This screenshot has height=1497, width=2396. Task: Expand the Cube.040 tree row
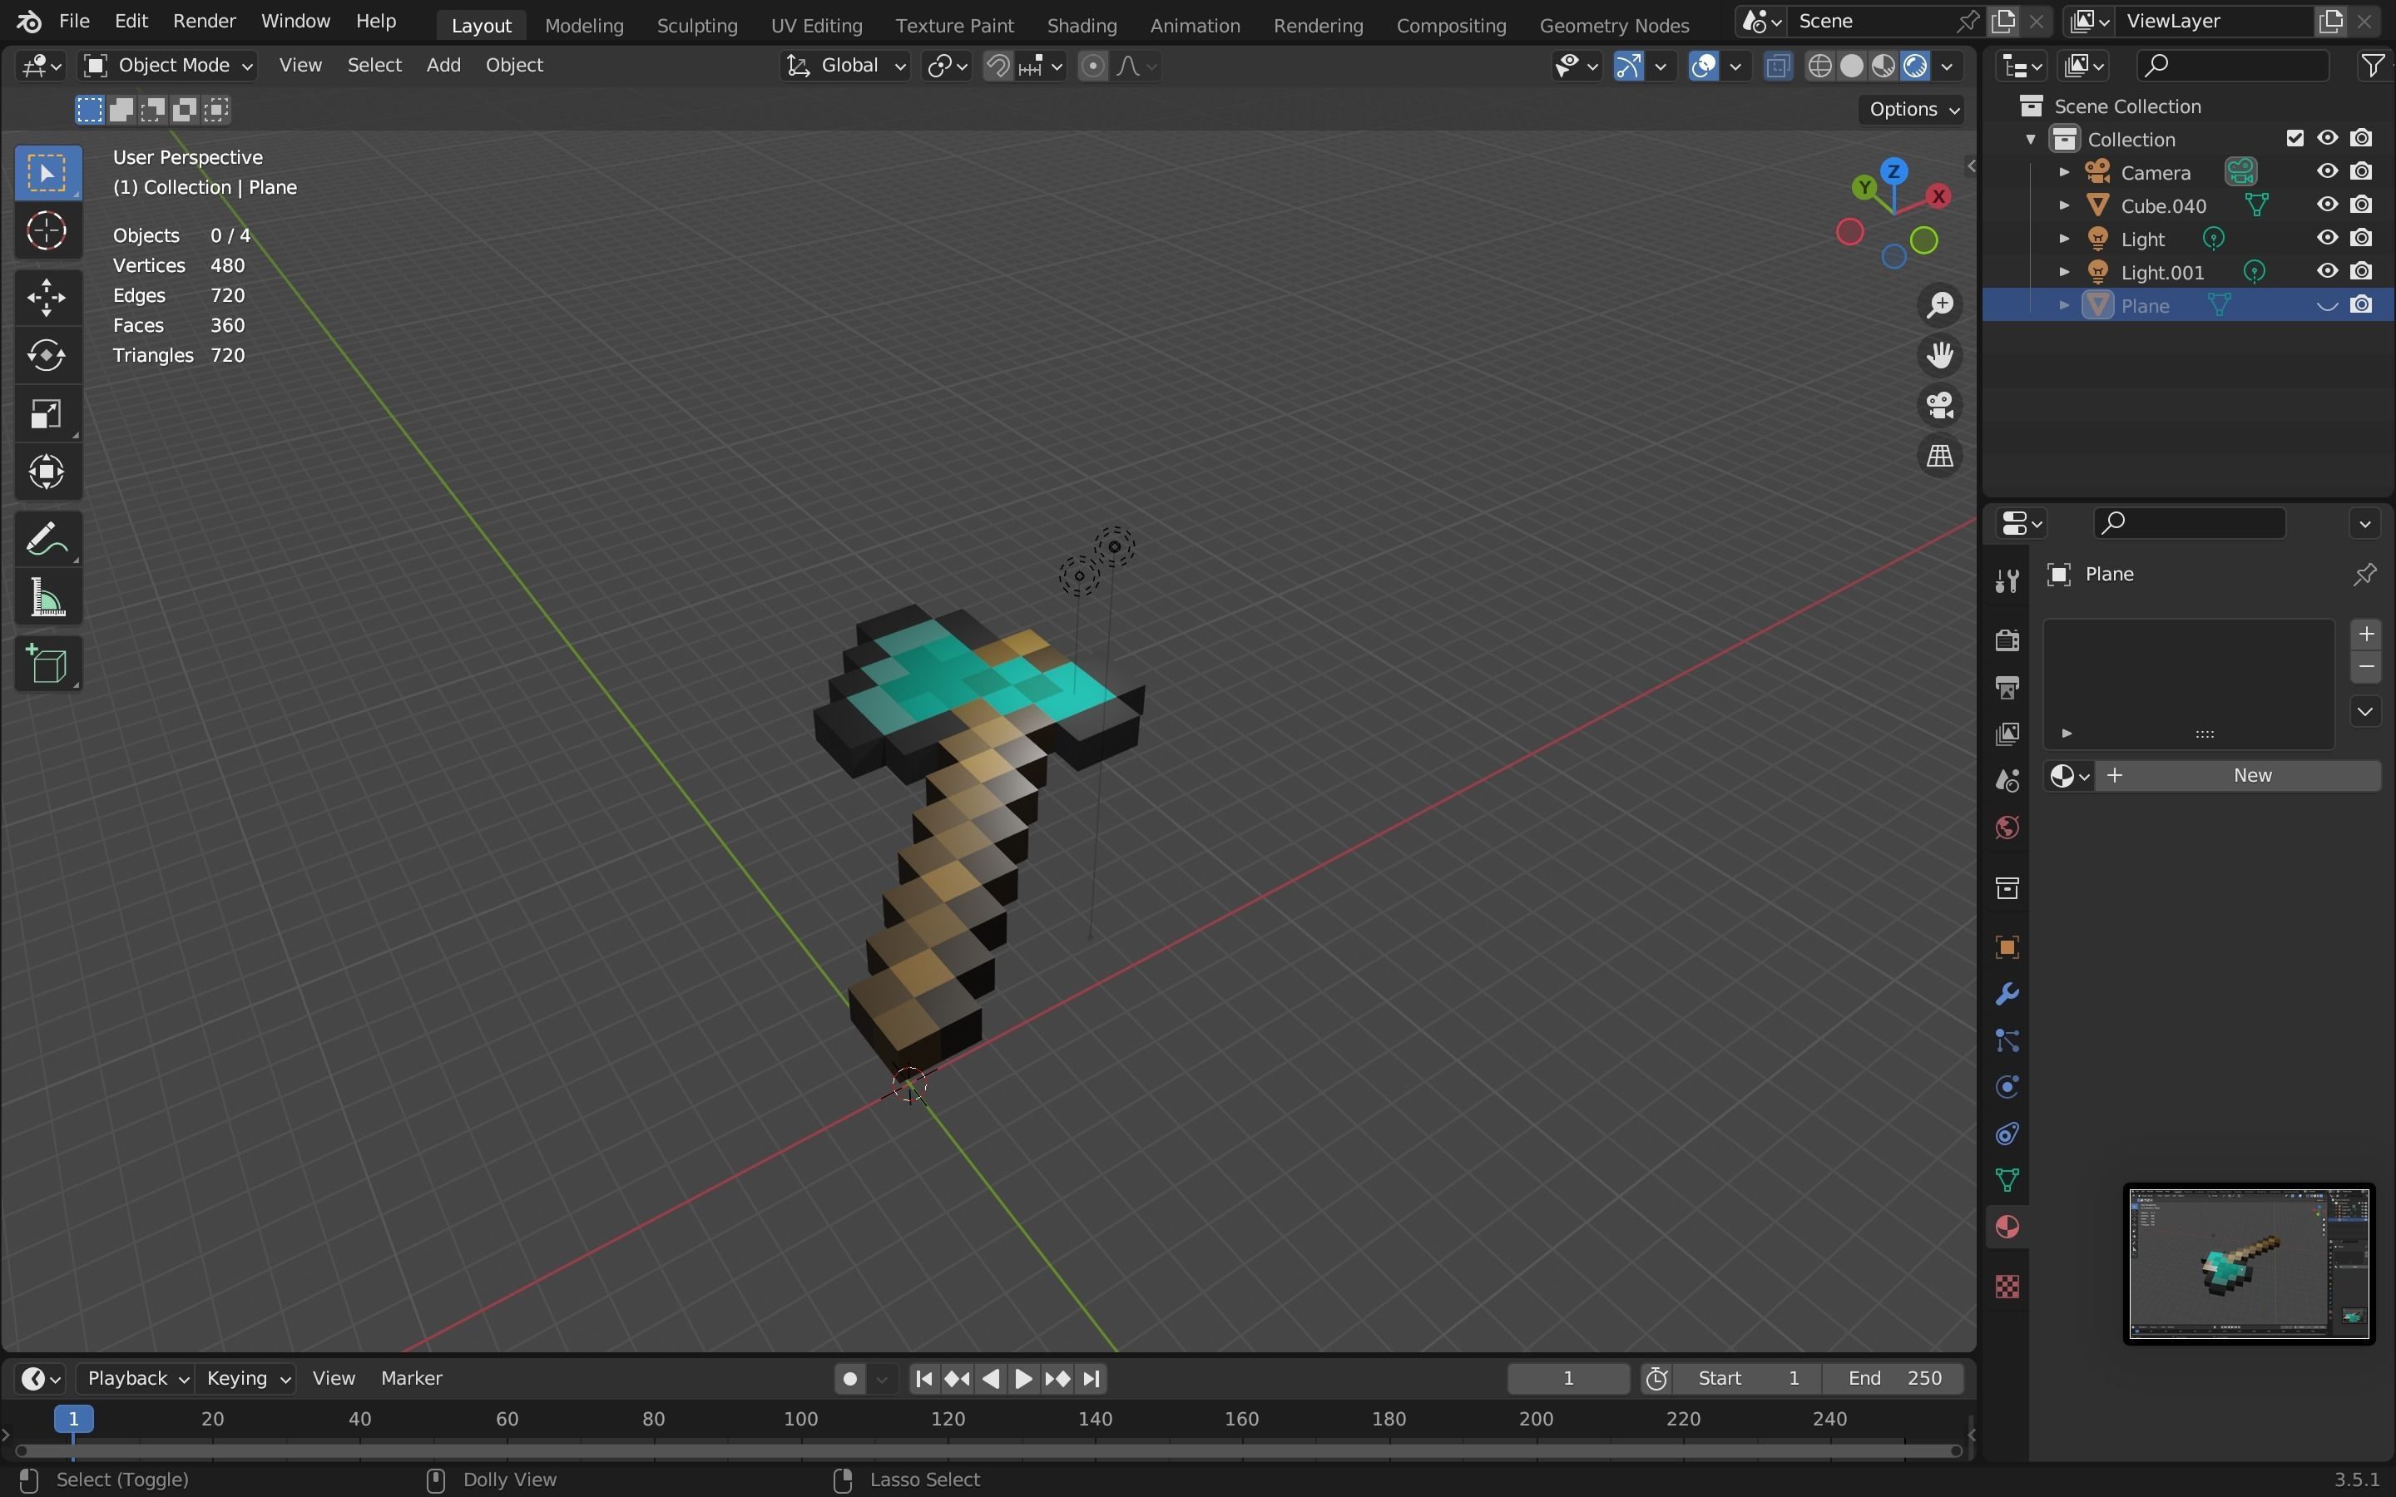(2064, 206)
